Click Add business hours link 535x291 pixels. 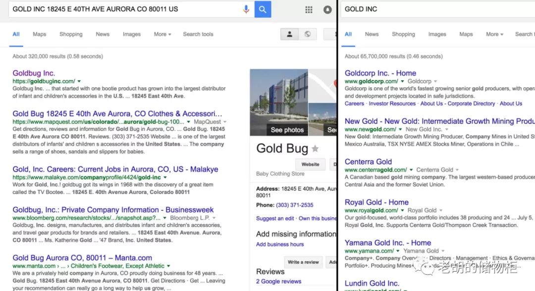(280, 244)
